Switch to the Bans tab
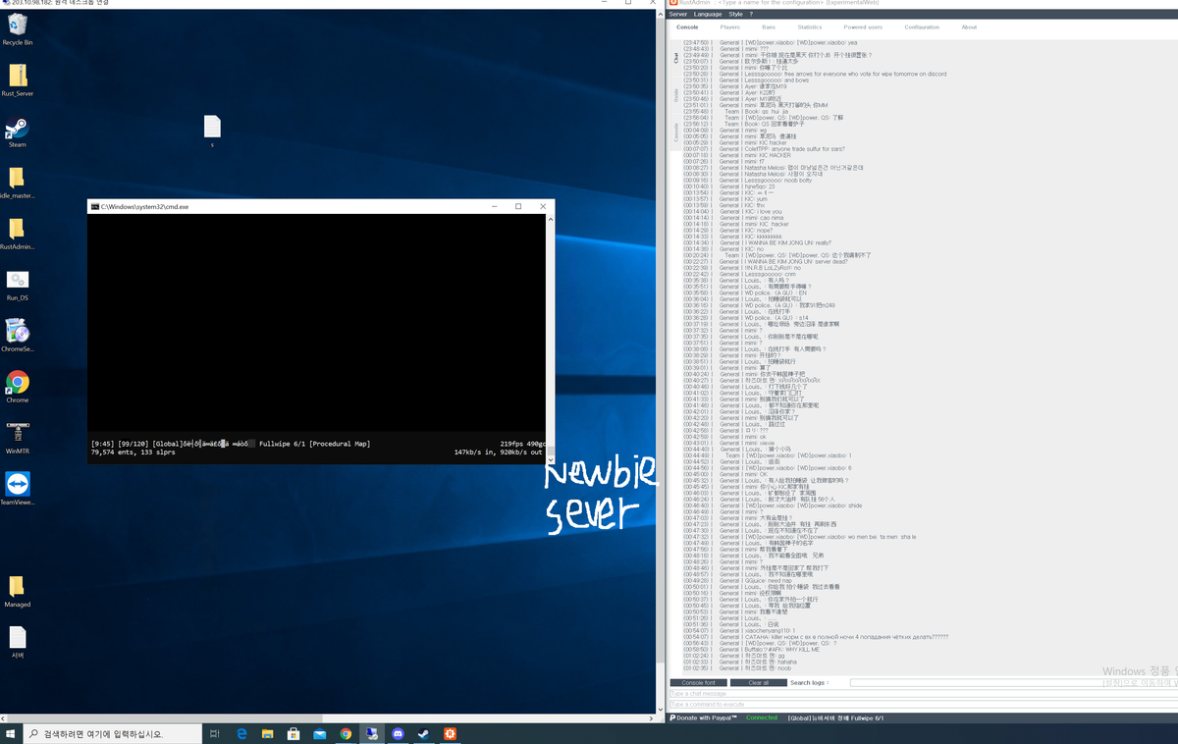This screenshot has width=1178, height=744. pyautogui.click(x=769, y=27)
